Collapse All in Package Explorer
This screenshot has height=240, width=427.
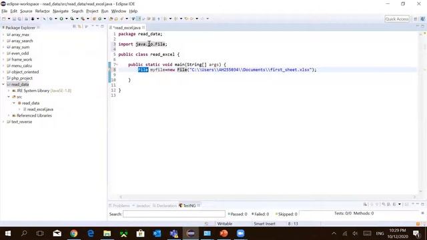(74, 27)
